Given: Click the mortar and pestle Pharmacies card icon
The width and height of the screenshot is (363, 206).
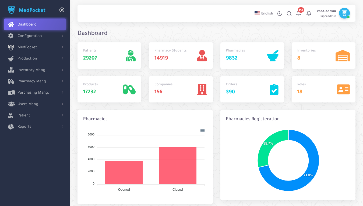Looking at the screenshot, I should pos(273,56).
